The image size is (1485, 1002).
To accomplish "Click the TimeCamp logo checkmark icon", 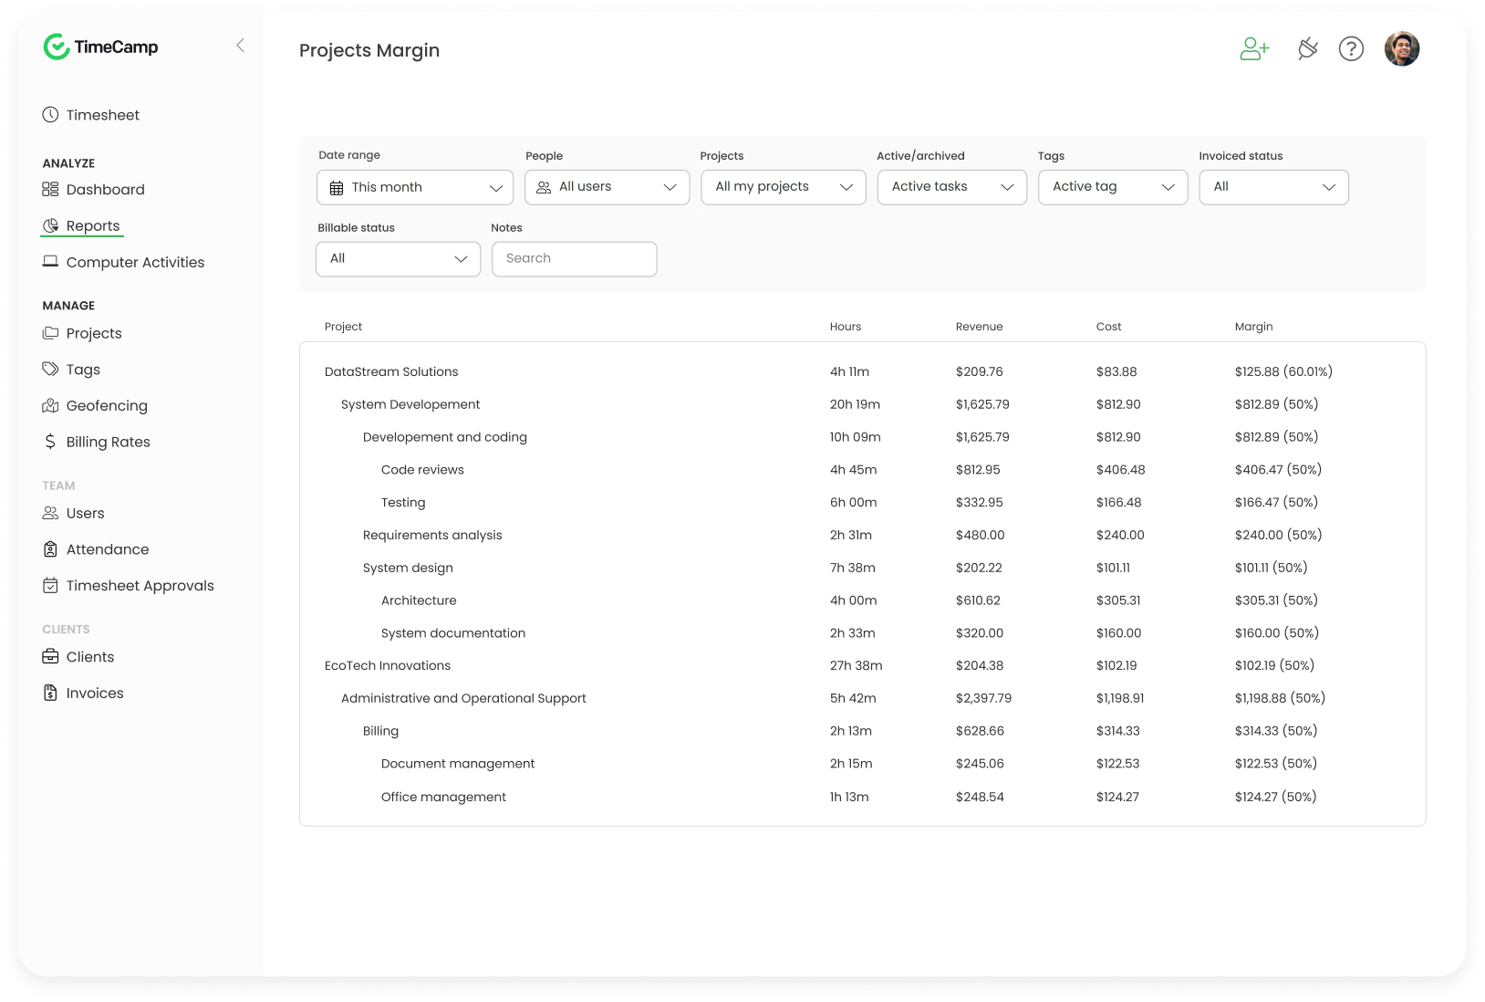I will point(57,47).
